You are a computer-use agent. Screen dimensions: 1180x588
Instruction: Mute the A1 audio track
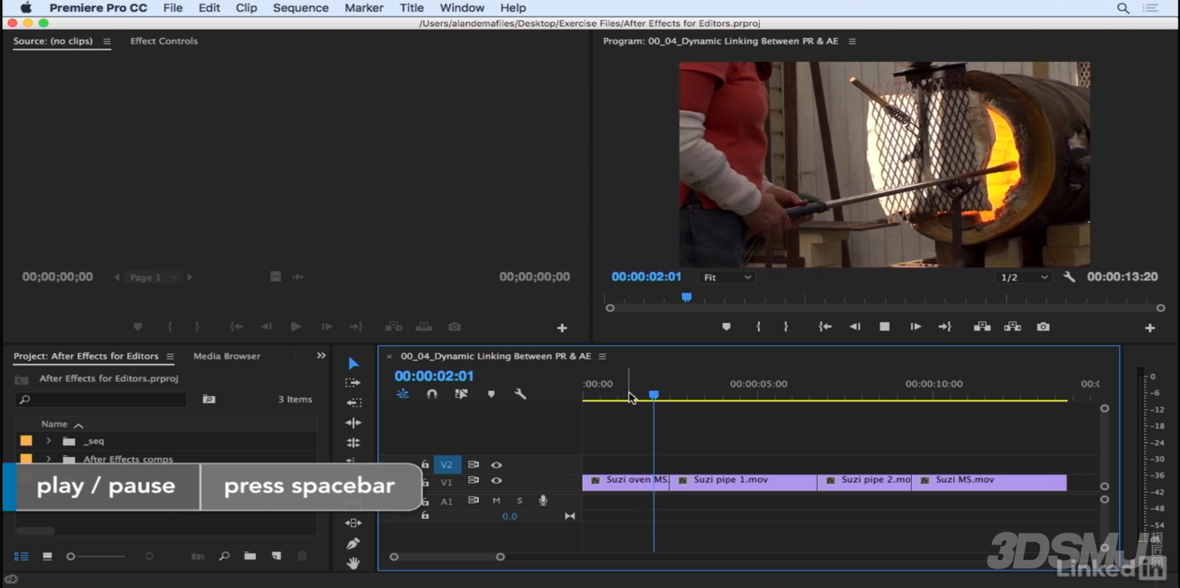496,501
